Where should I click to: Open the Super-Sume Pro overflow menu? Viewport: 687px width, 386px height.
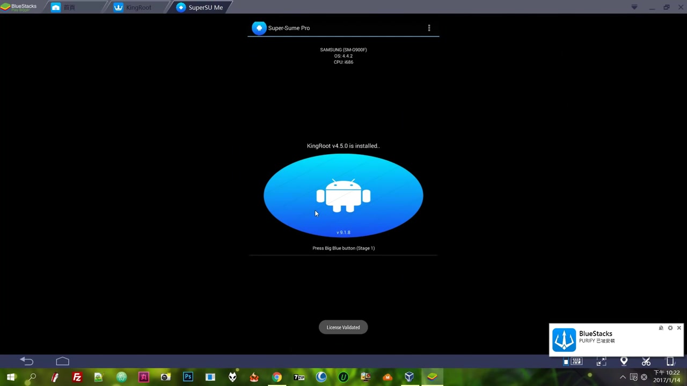click(x=429, y=28)
